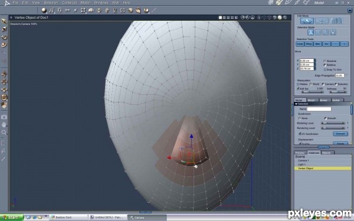354x221 pixels.
Task: Click the X value stepper arrows
Action: (315, 61)
